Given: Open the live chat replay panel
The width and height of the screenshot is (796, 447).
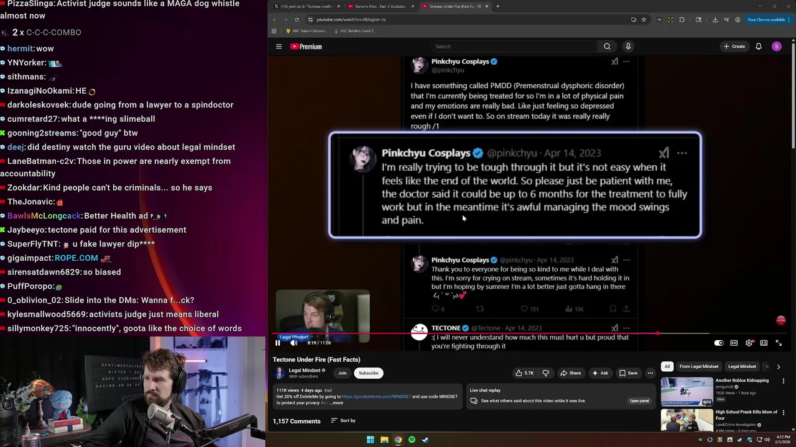Looking at the screenshot, I should (639, 400).
